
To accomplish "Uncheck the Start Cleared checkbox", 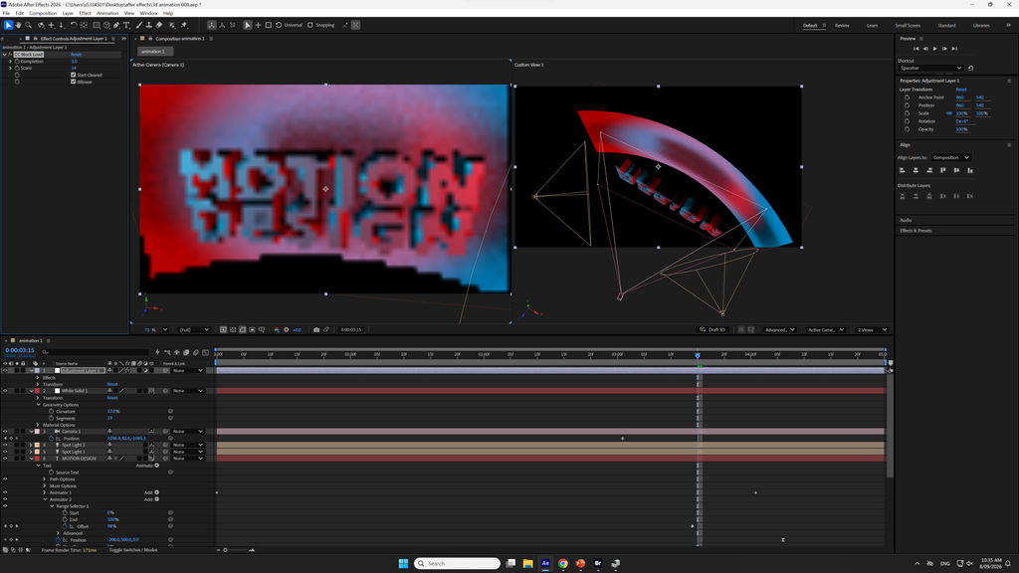I will 73,75.
